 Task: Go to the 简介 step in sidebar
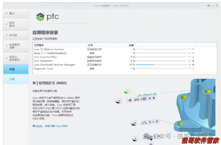click(x=16, y=13)
